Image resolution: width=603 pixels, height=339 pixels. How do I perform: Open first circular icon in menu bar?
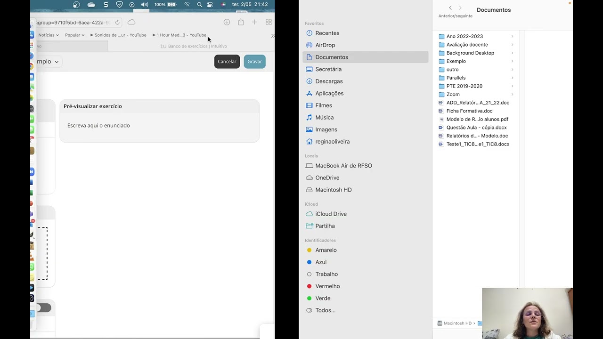click(x=77, y=5)
